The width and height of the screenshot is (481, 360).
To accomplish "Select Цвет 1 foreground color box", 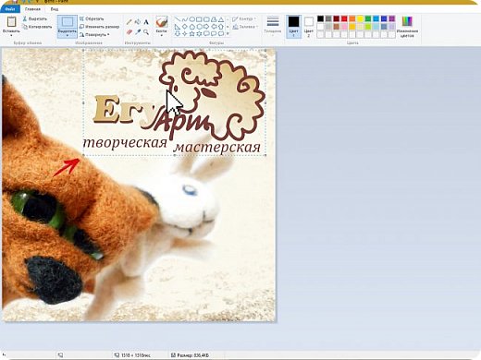I will click(293, 27).
